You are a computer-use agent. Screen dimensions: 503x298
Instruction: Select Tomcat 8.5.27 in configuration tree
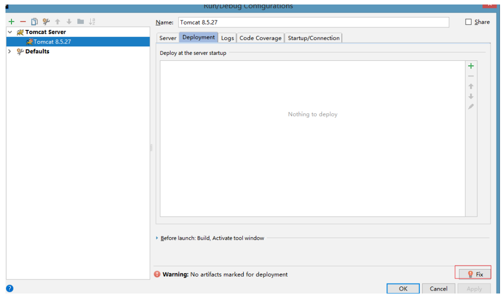(78, 42)
